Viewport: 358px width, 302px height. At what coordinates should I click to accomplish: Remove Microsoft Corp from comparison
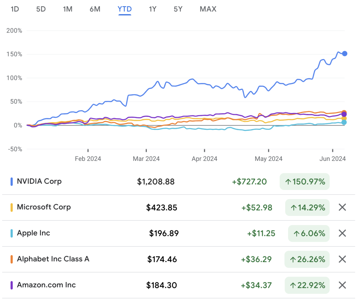342,208
